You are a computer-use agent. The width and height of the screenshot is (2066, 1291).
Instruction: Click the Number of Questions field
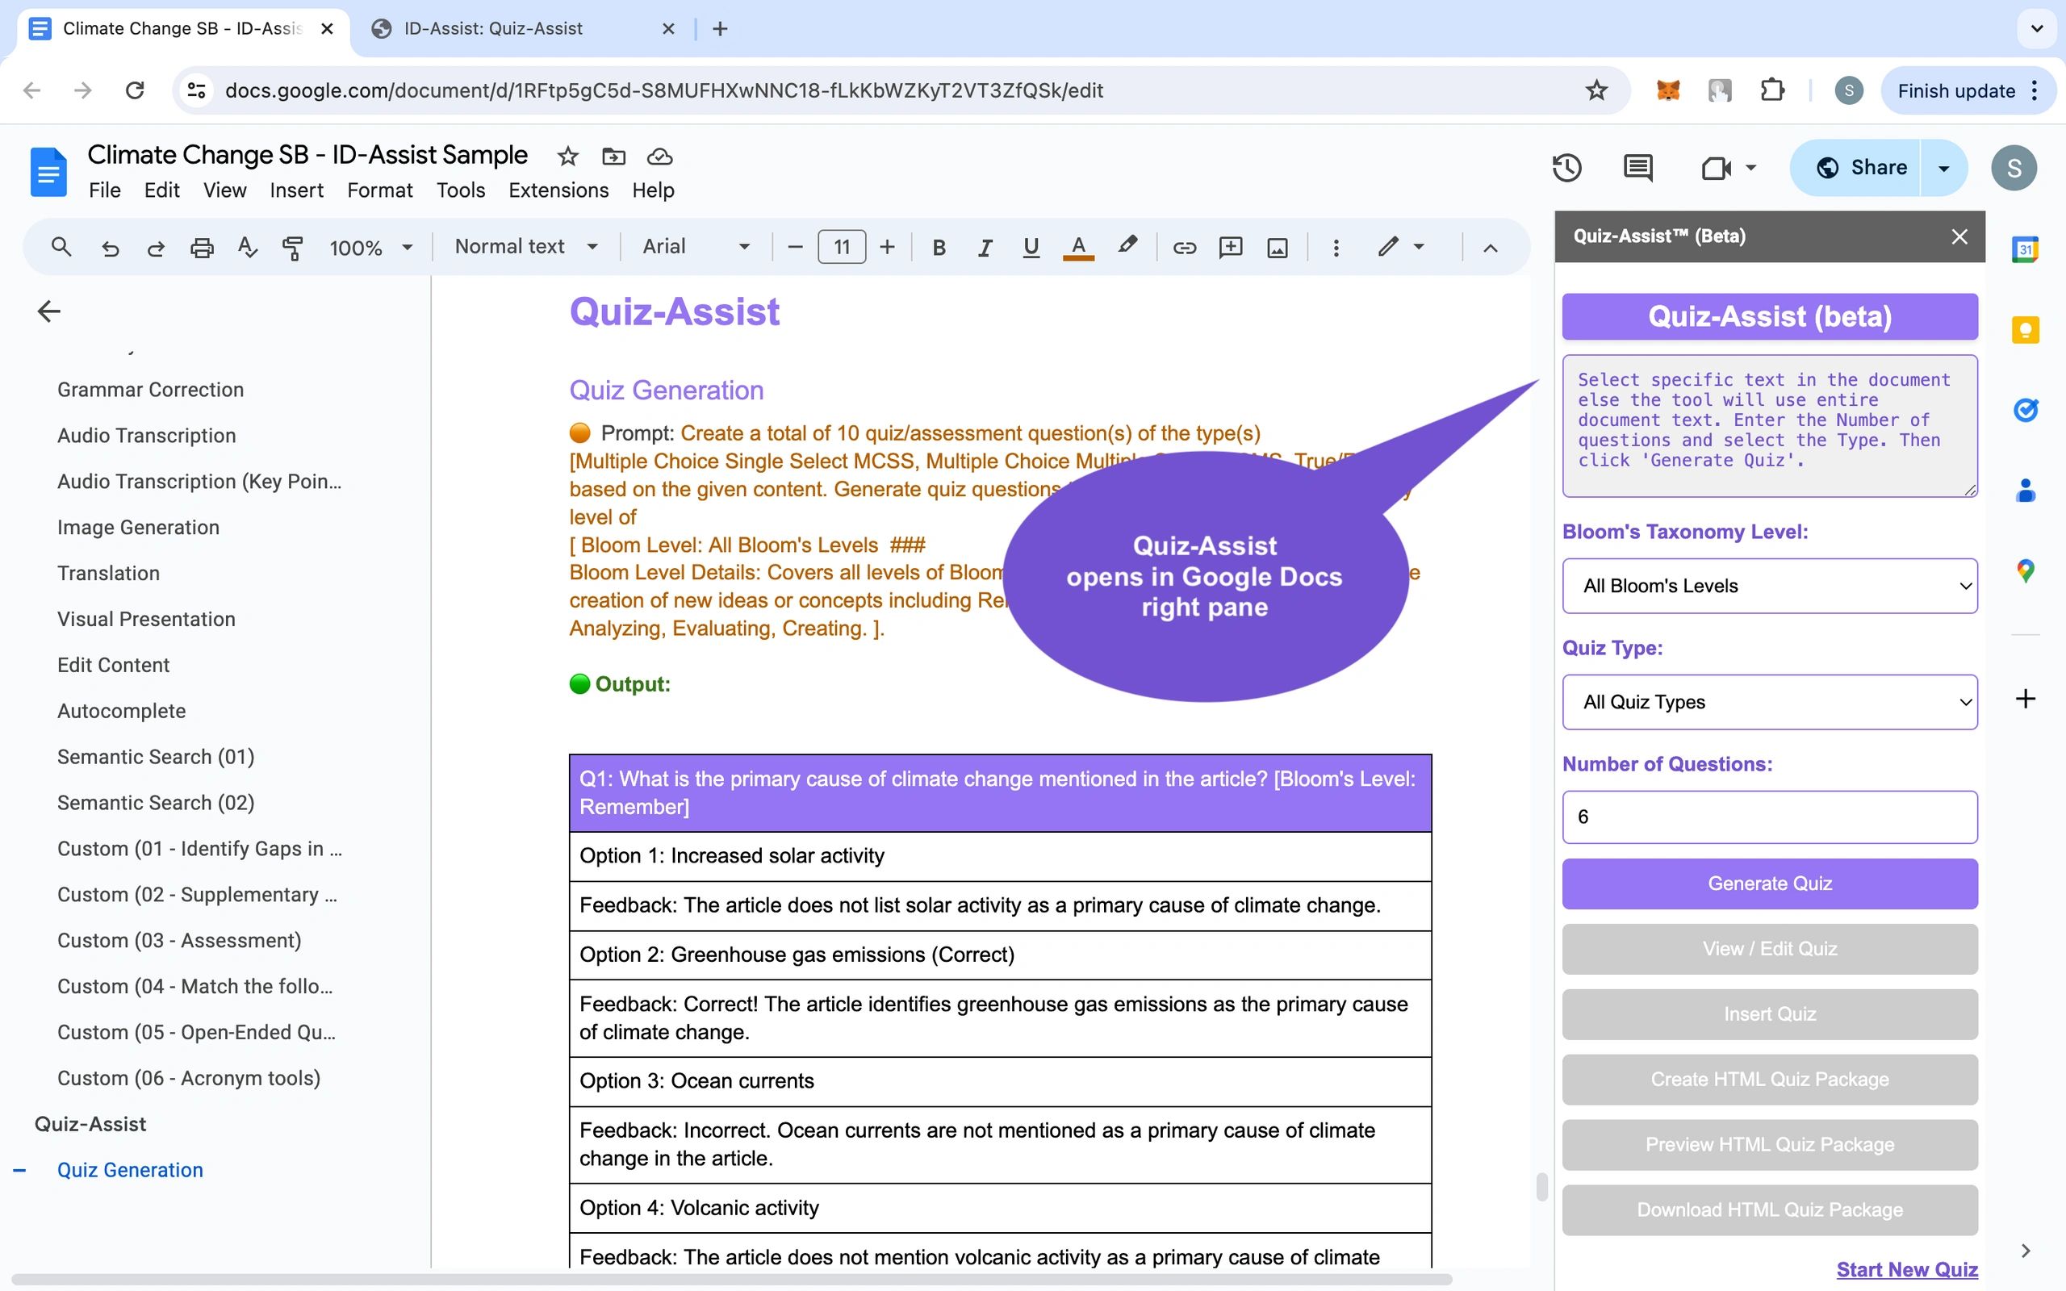(x=1769, y=817)
